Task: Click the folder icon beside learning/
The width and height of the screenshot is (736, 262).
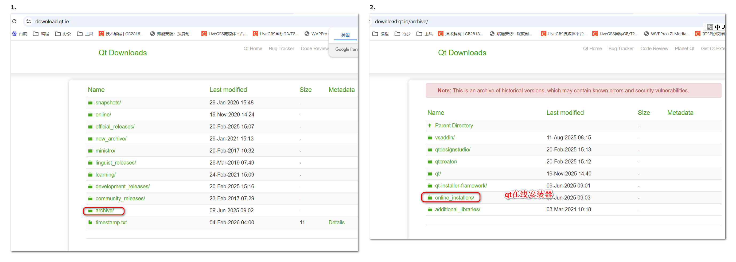Action: 90,175
